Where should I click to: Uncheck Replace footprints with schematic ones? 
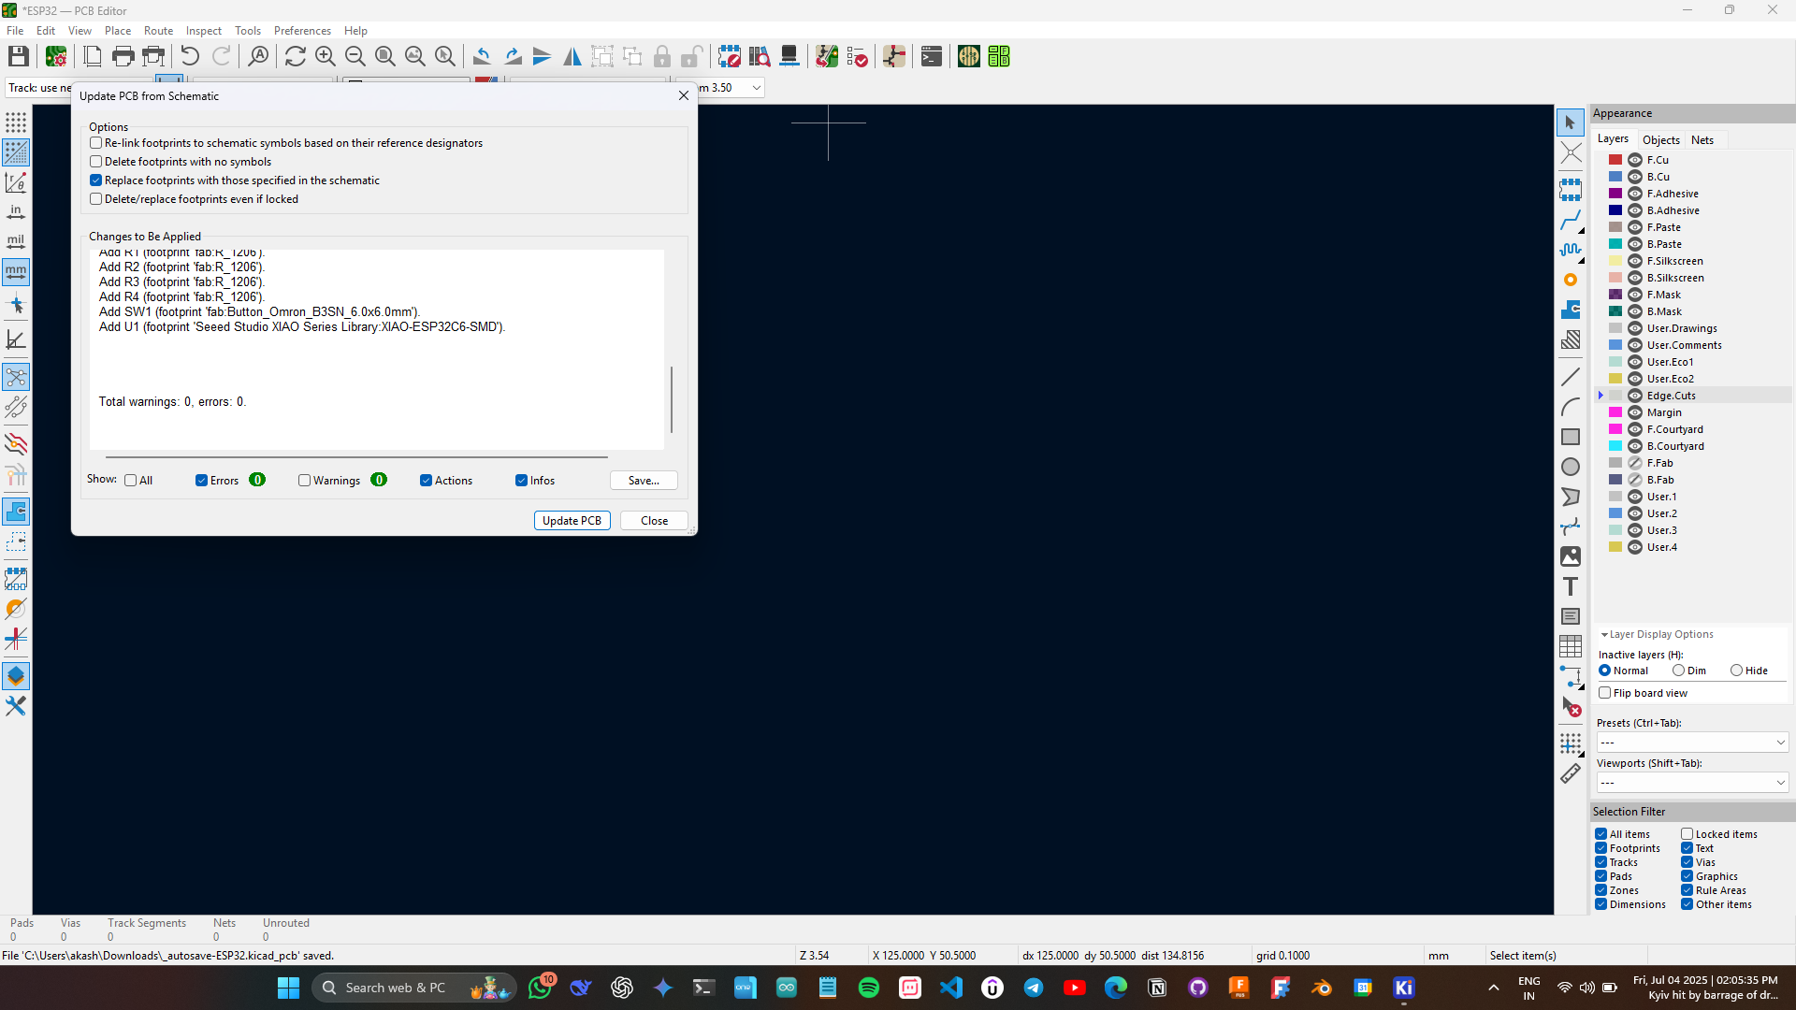point(95,180)
